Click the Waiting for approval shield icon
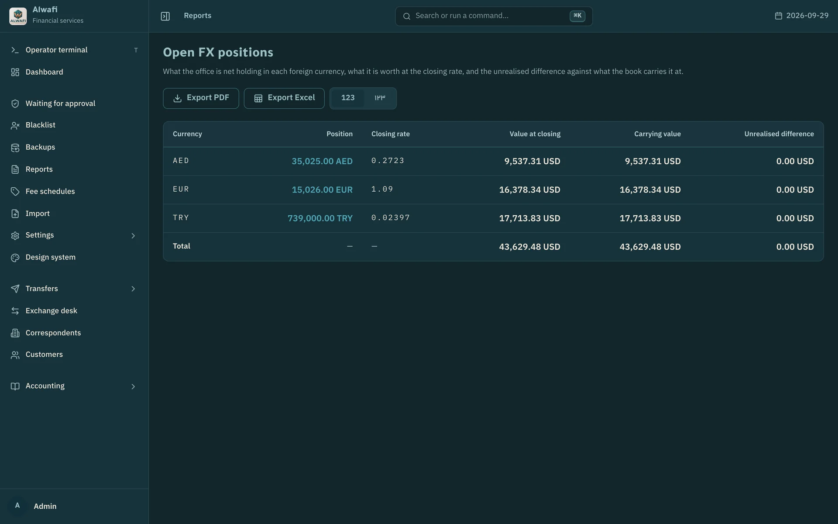Screen dimensions: 838x524 tap(15, 103)
